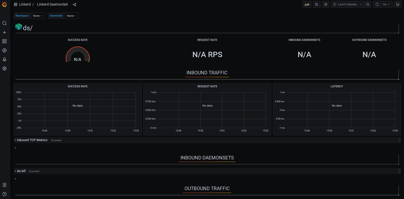This screenshot has height=199, width=404.
Task: Click the N/A RPS value
Action: pos(207,55)
